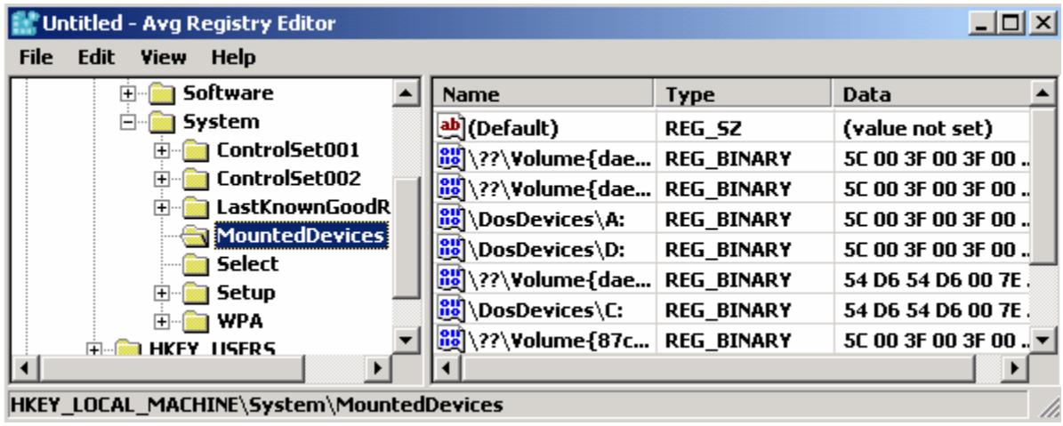Select the Software folder icon
Viewport: 1063px width, 426px height.
tap(162, 94)
